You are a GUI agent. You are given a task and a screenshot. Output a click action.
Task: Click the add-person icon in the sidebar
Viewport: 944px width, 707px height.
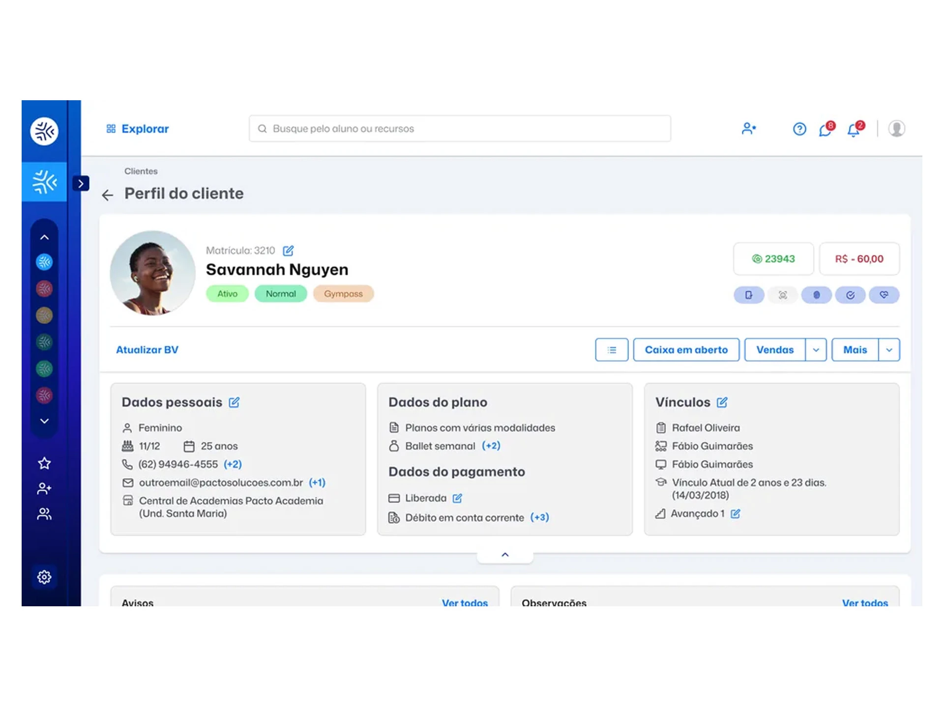pyautogui.click(x=44, y=488)
